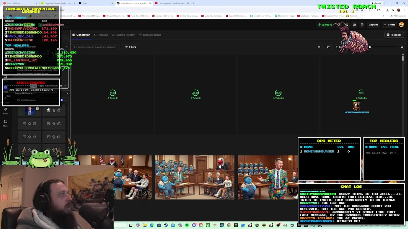Open the Auto Enhance dropdown chevron
The height and width of the screenshot is (229, 408).
pos(64,86)
